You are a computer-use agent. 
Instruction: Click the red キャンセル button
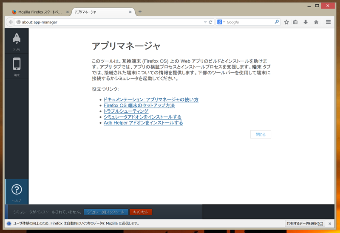(141, 212)
